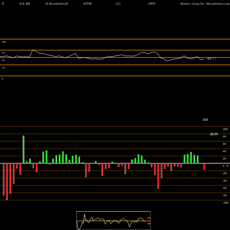This screenshot has height=230, width=230.
Task: Click the MR axis label 80
Action: tap(224, 137)
